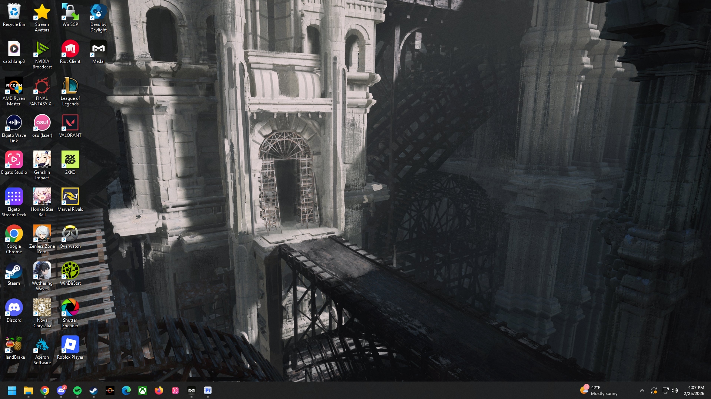The width and height of the screenshot is (711, 399).
Task: Open the volume control in system tray
Action: click(x=675, y=390)
